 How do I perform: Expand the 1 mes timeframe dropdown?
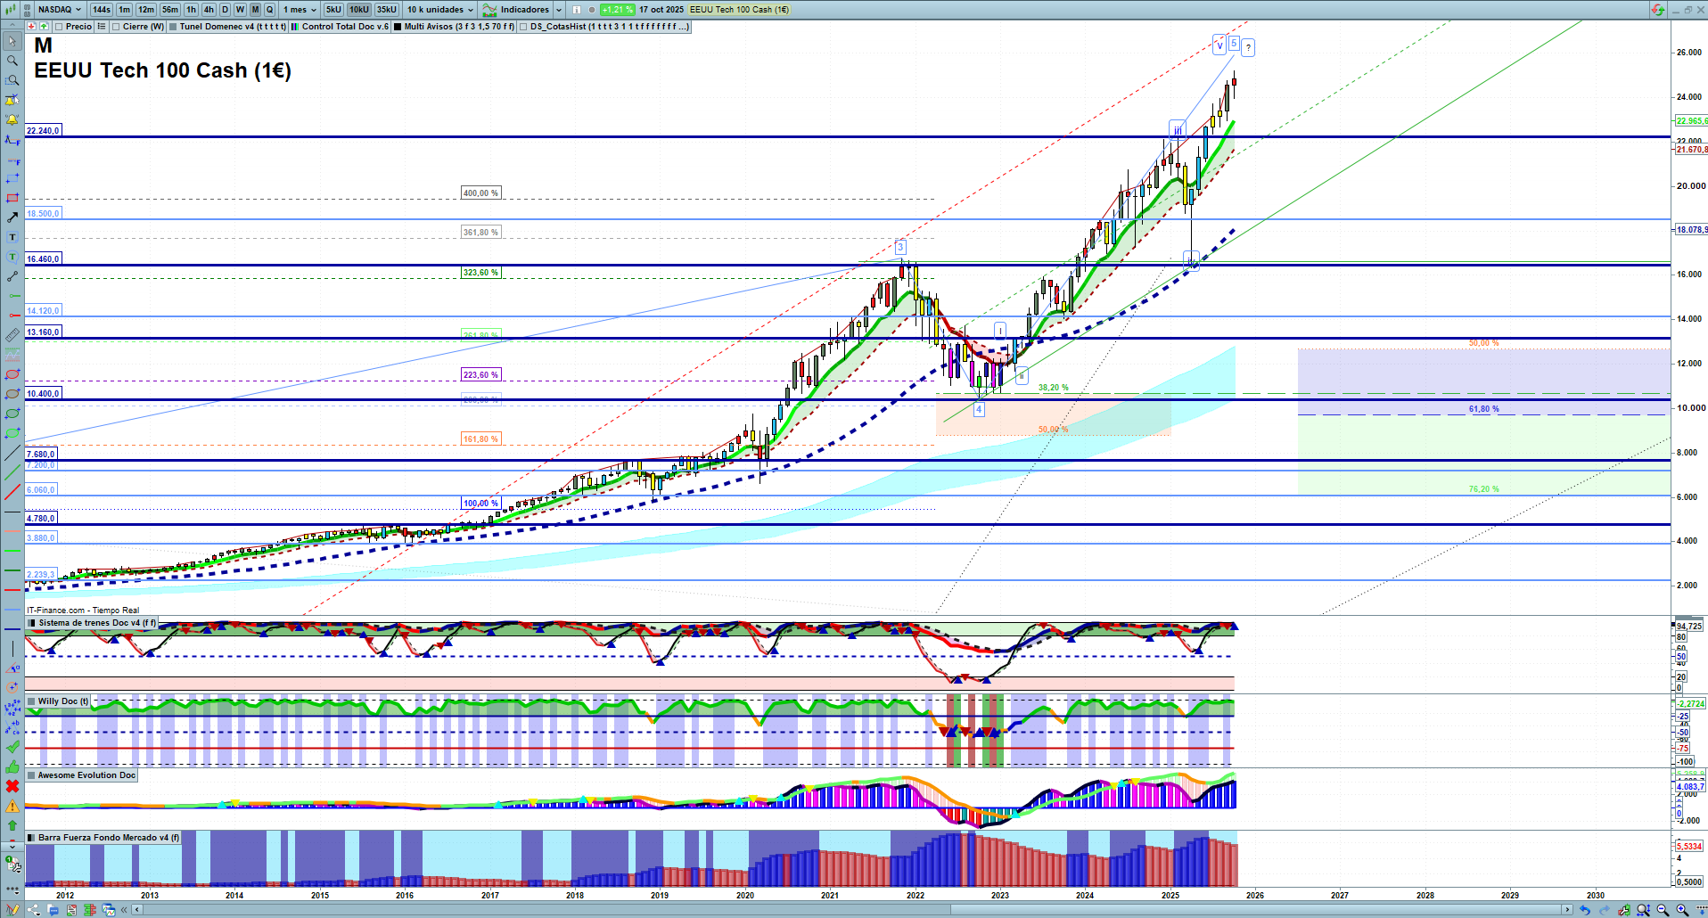click(x=300, y=10)
